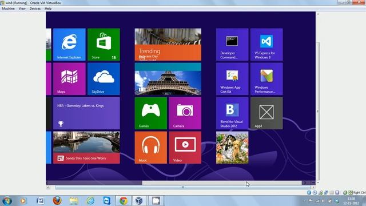
Task: Open the Games tile
Action: coord(151,113)
